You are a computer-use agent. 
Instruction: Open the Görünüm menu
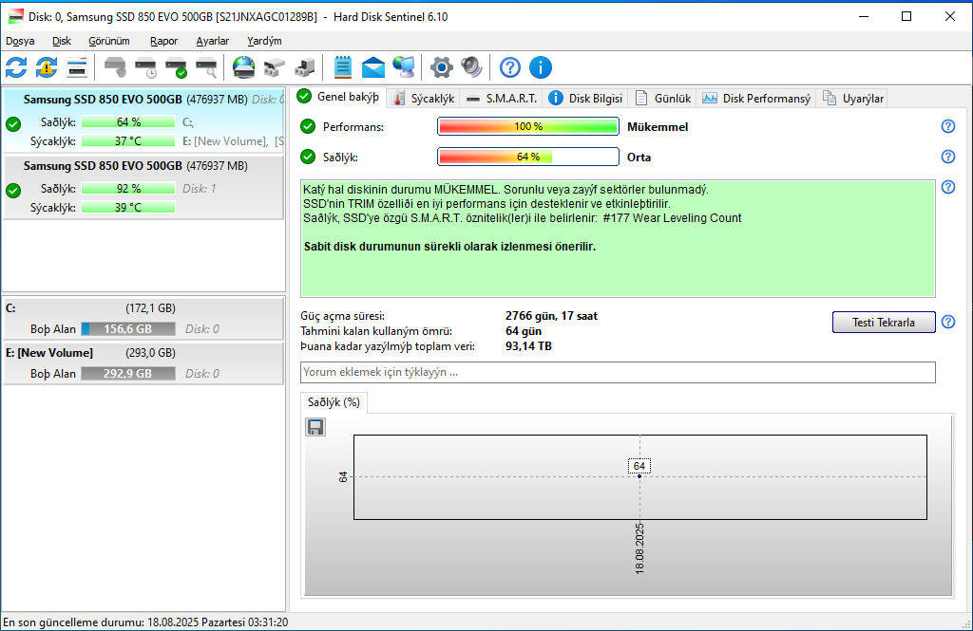point(109,41)
